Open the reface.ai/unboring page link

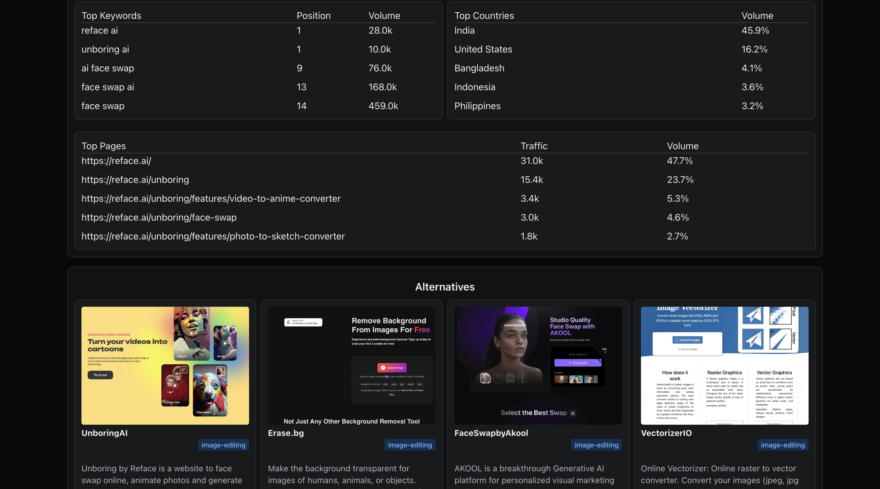(135, 180)
